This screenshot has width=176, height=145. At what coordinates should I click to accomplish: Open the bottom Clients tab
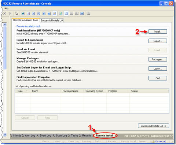tap(17, 135)
